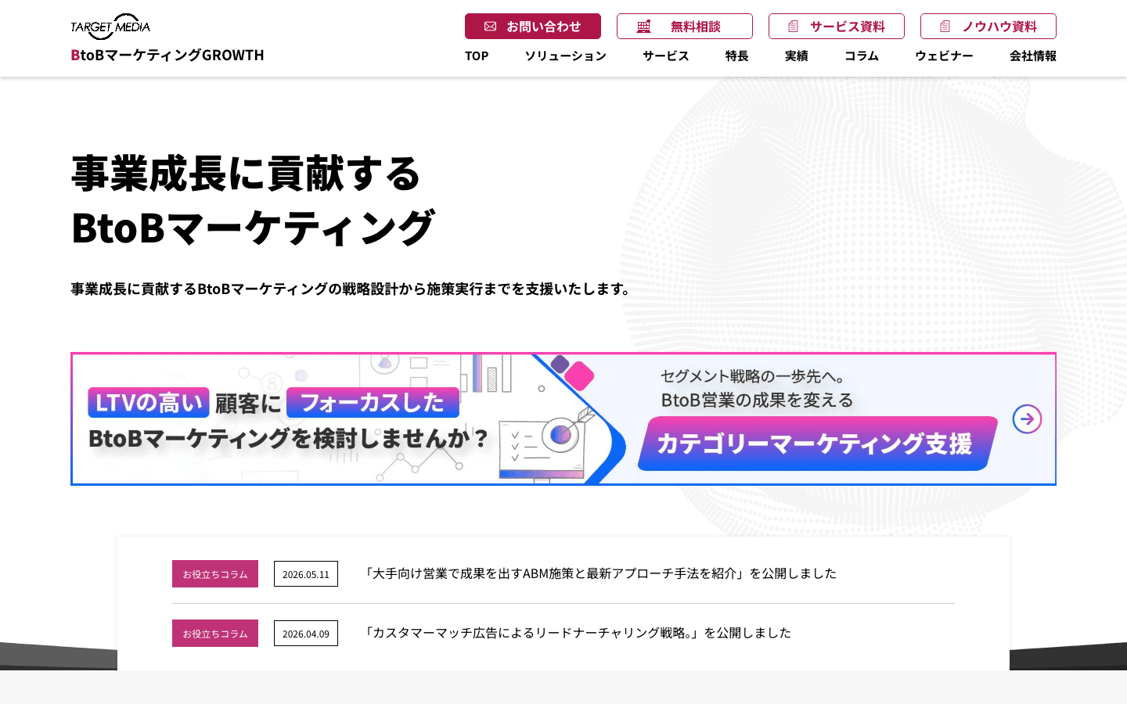
Task: Click お役立ちコラム tag on 2026.04.09 row
Action: coord(215,634)
